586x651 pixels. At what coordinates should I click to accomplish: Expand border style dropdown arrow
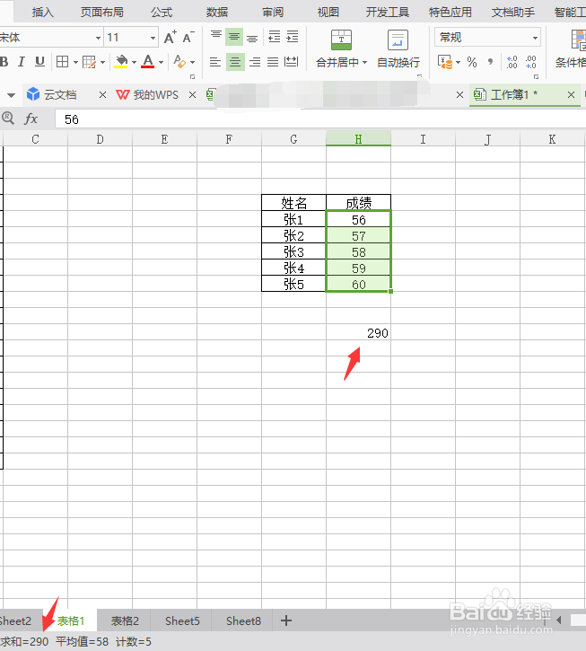click(75, 62)
